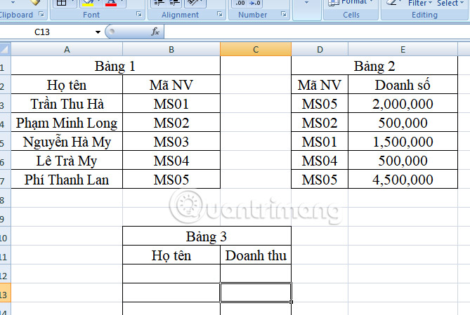470x315 pixels.
Task: Click the Borders icon in Font group
Action: tap(61, 3)
